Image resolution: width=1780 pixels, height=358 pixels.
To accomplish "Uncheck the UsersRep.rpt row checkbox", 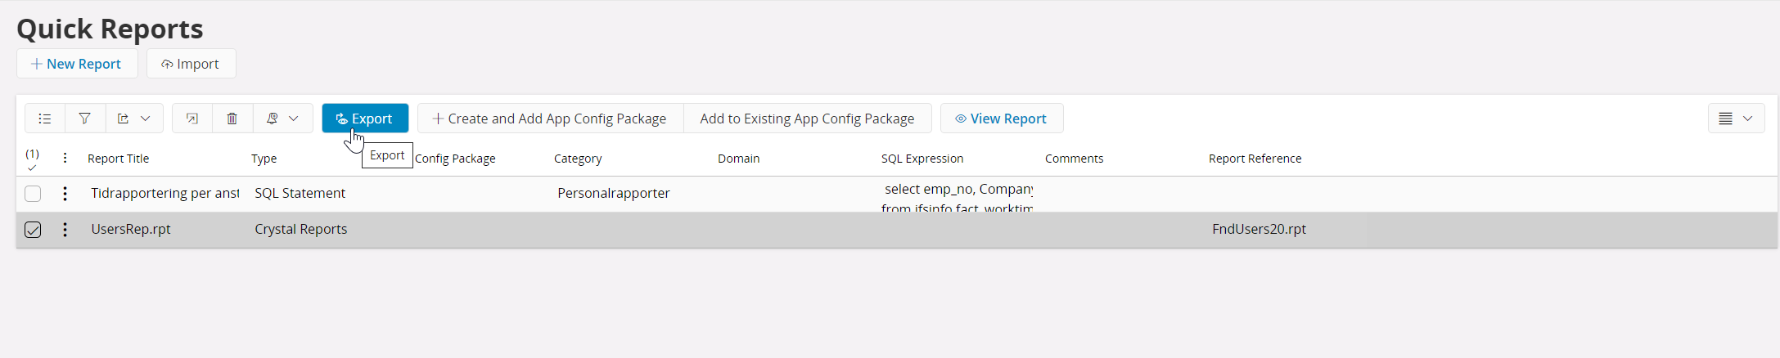I will click(x=33, y=230).
